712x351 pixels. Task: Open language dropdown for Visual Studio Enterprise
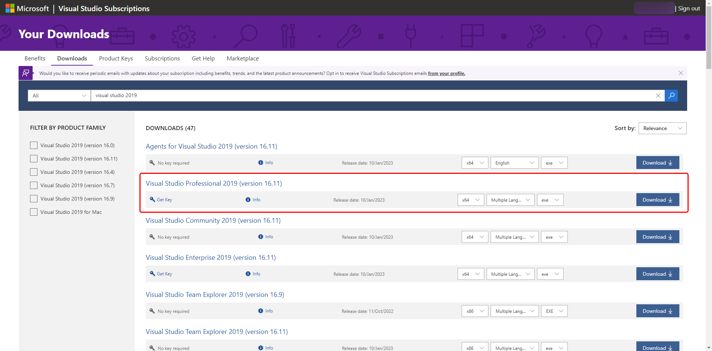pyautogui.click(x=510, y=274)
